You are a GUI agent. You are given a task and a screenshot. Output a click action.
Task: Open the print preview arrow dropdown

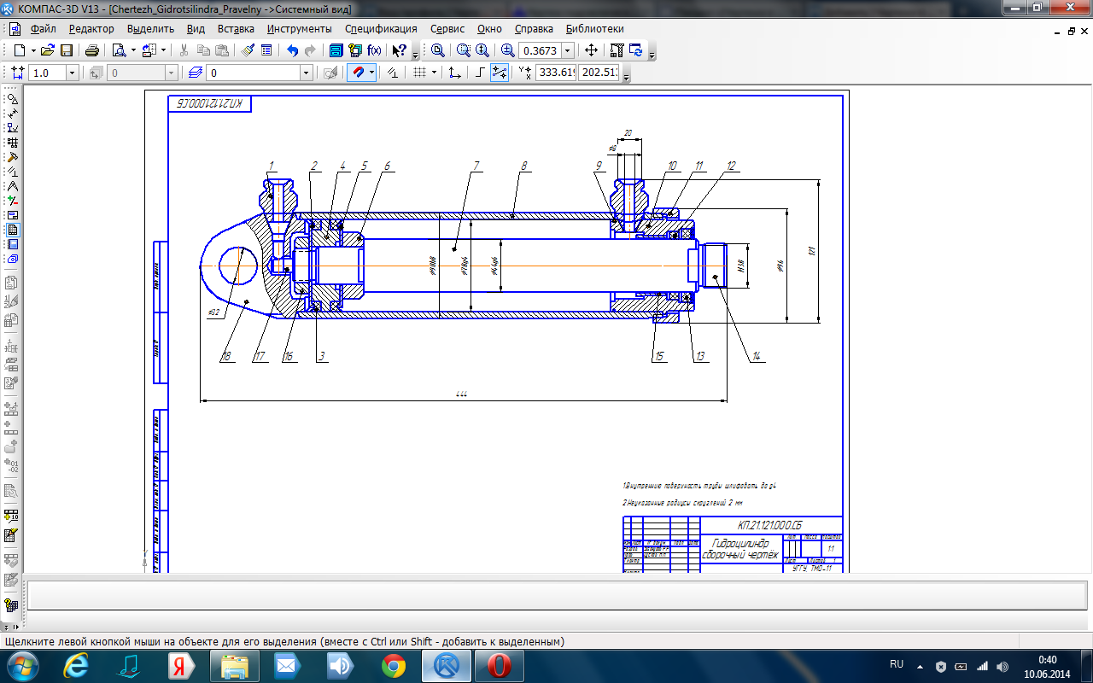click(133, 50)
